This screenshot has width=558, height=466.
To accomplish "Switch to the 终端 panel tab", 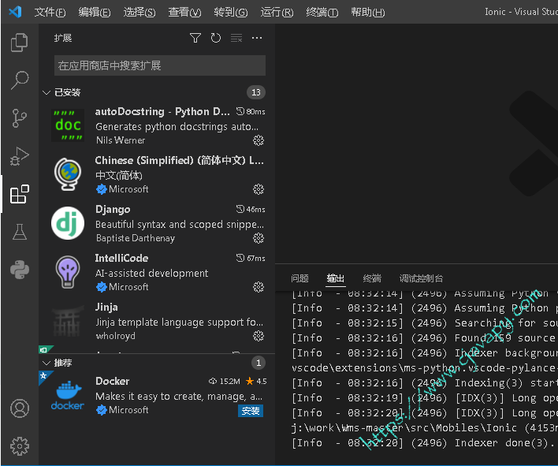I will 372,278.
